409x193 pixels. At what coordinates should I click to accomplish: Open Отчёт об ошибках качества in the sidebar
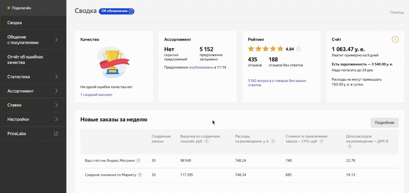[25, 60]
